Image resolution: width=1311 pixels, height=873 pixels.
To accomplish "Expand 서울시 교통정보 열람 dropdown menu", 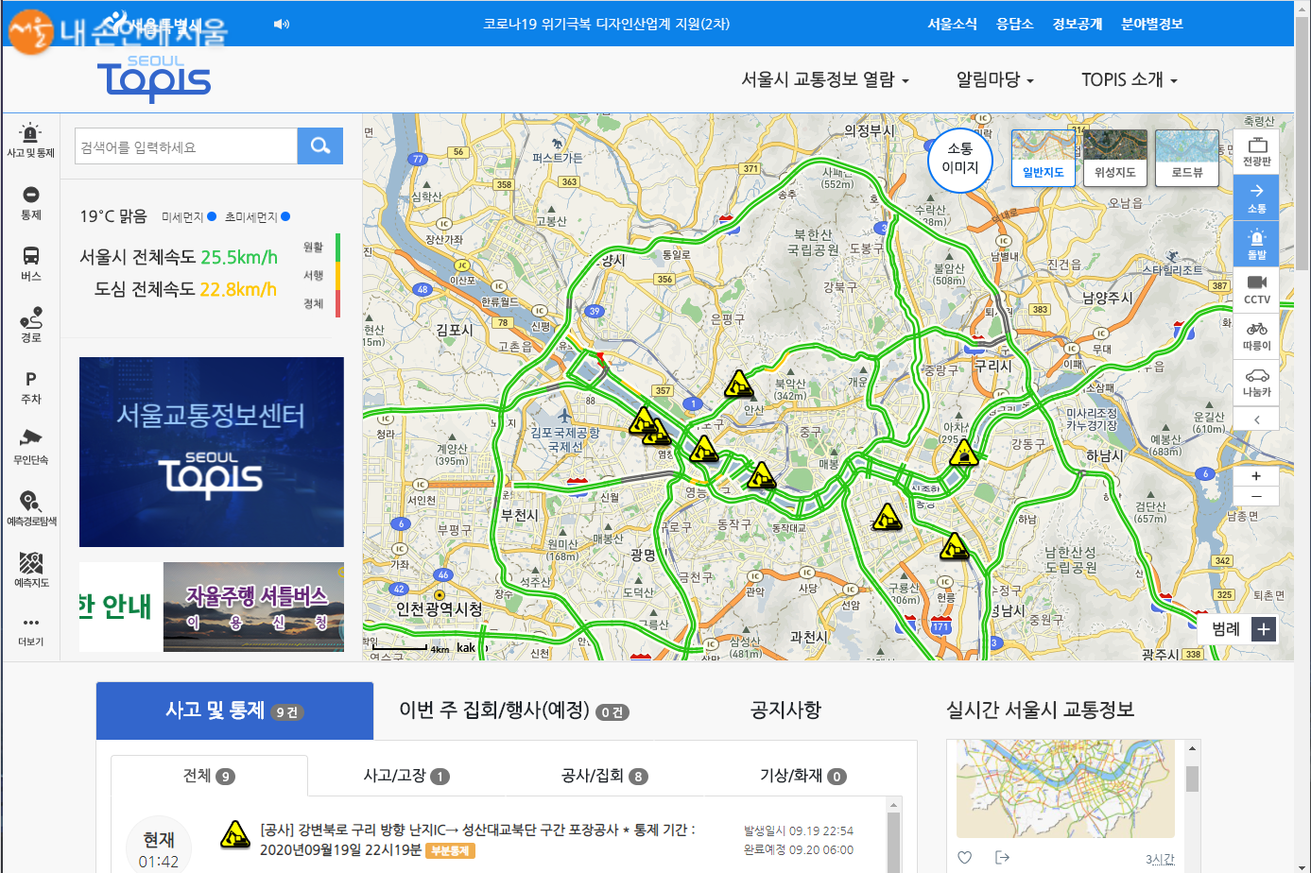I will pyautogui.click(x=824, y=80).
